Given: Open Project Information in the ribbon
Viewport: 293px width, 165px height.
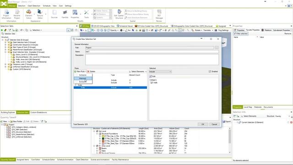Looking at the screenshot, I should tap(6, 14).
